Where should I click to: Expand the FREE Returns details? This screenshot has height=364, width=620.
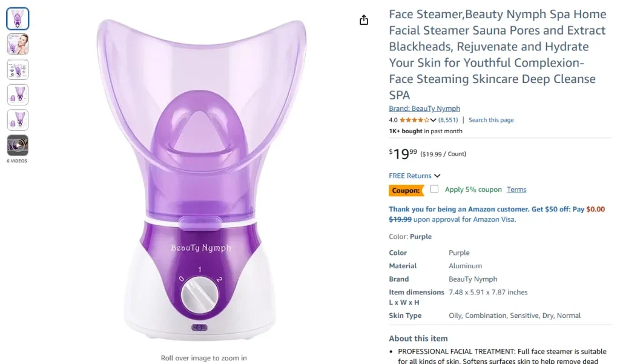414,175
